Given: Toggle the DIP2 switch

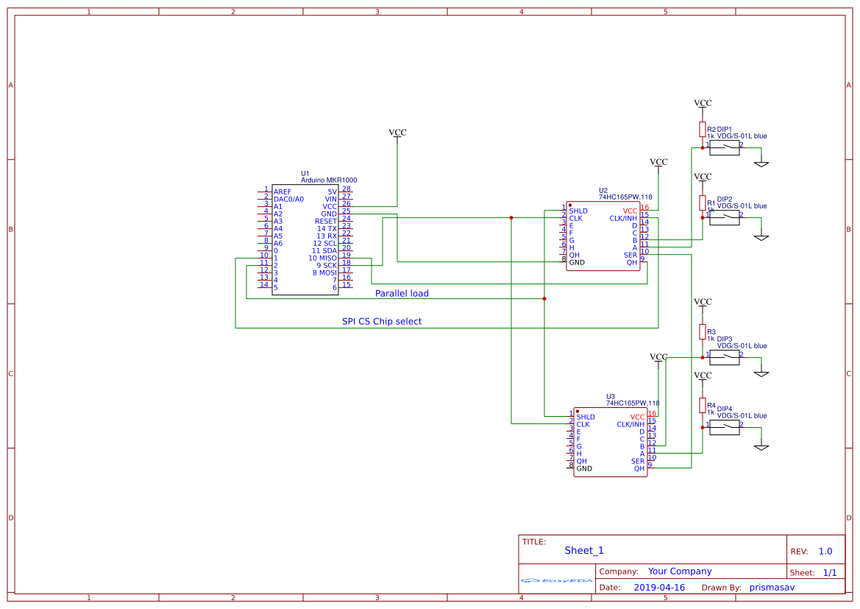Looking at the screenshot, I should [724, 219].
